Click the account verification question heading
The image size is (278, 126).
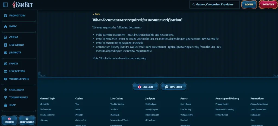(x=137, y=20)
